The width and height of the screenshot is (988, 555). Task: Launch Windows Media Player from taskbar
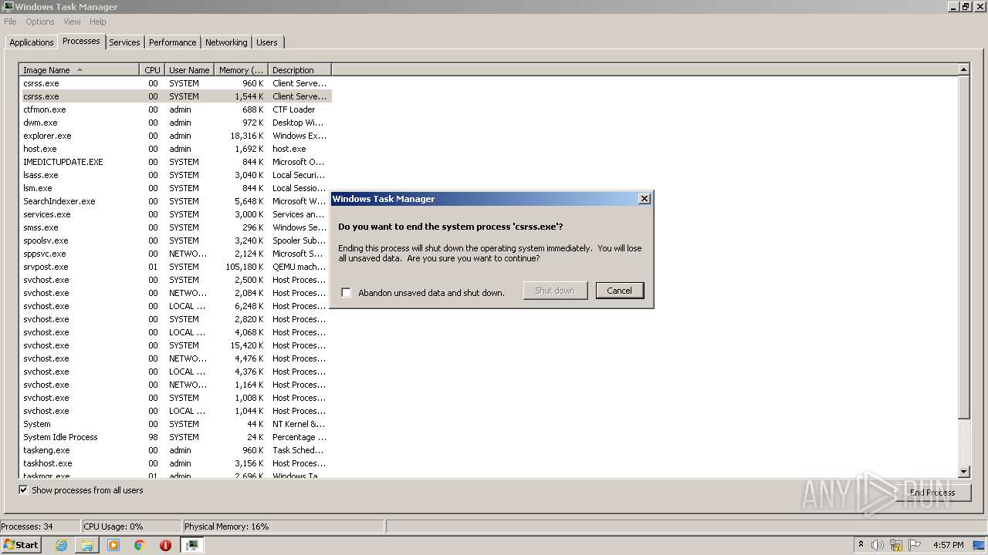coord(113,545)
